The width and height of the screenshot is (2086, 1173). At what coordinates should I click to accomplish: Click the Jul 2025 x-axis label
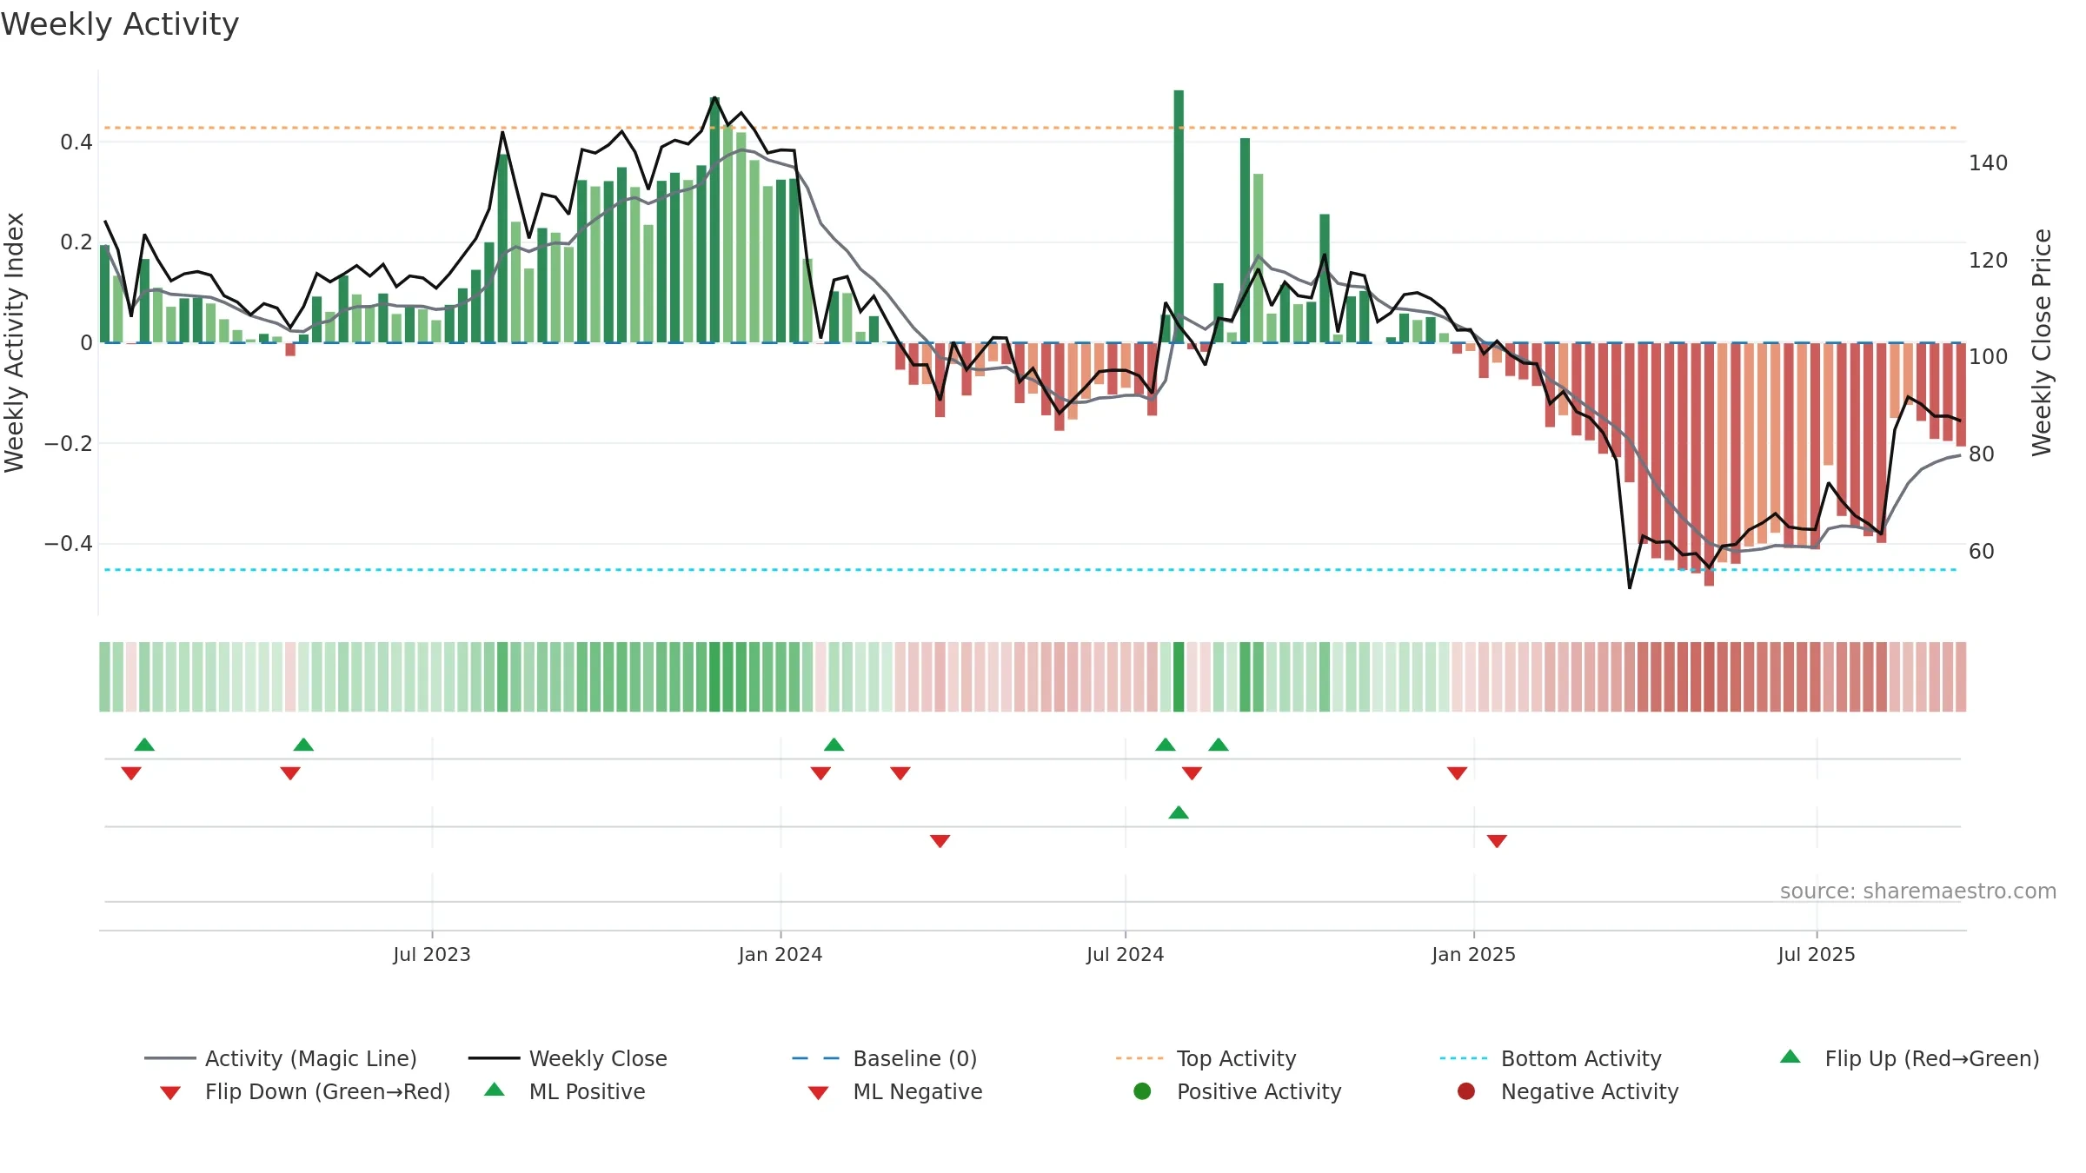pos(1817,954)
